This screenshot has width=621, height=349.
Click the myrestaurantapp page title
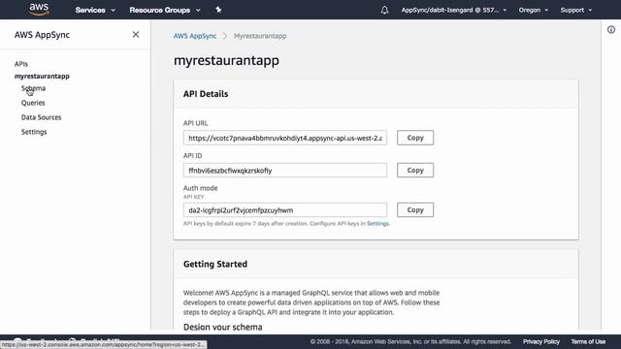click(x=226, y=60)
